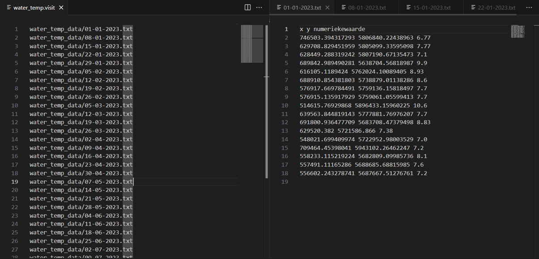Screen dimensions: 539x259
Task: Click data row ending in 6.77
Action: click(x=365, y=38)
